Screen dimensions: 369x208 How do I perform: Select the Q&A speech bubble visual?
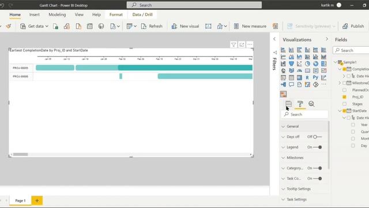click(x=291, y=84)
